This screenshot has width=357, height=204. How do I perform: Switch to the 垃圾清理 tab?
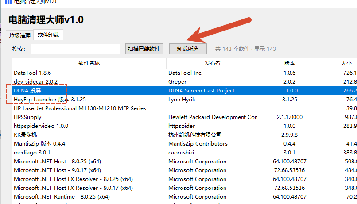pos(20,35)
